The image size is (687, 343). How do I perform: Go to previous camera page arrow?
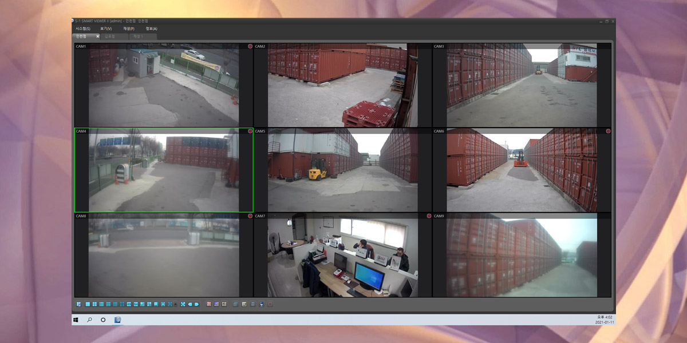coord(190,304)
